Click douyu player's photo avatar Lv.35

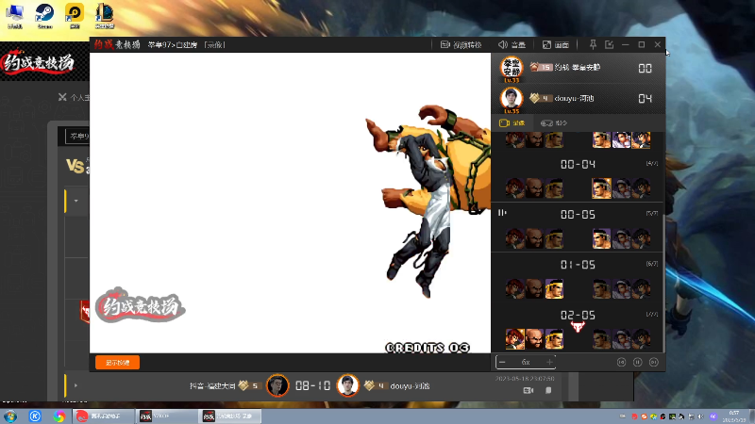(x=512, y=100)
